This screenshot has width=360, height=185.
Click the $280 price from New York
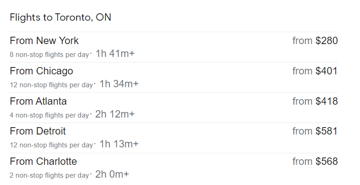326,40
